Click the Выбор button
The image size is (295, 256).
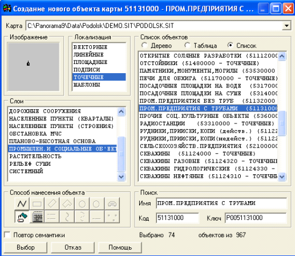coord(26,247)
